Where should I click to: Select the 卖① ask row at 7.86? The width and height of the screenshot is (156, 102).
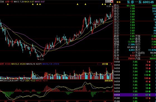pos(135,19)
